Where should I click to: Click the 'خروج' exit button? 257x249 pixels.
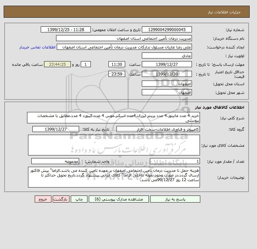pyautogui.click(x=43, y=199)
